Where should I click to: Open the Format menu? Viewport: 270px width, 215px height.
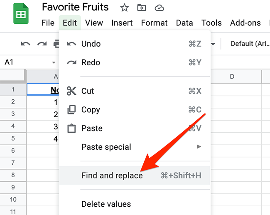coord(154,23)
